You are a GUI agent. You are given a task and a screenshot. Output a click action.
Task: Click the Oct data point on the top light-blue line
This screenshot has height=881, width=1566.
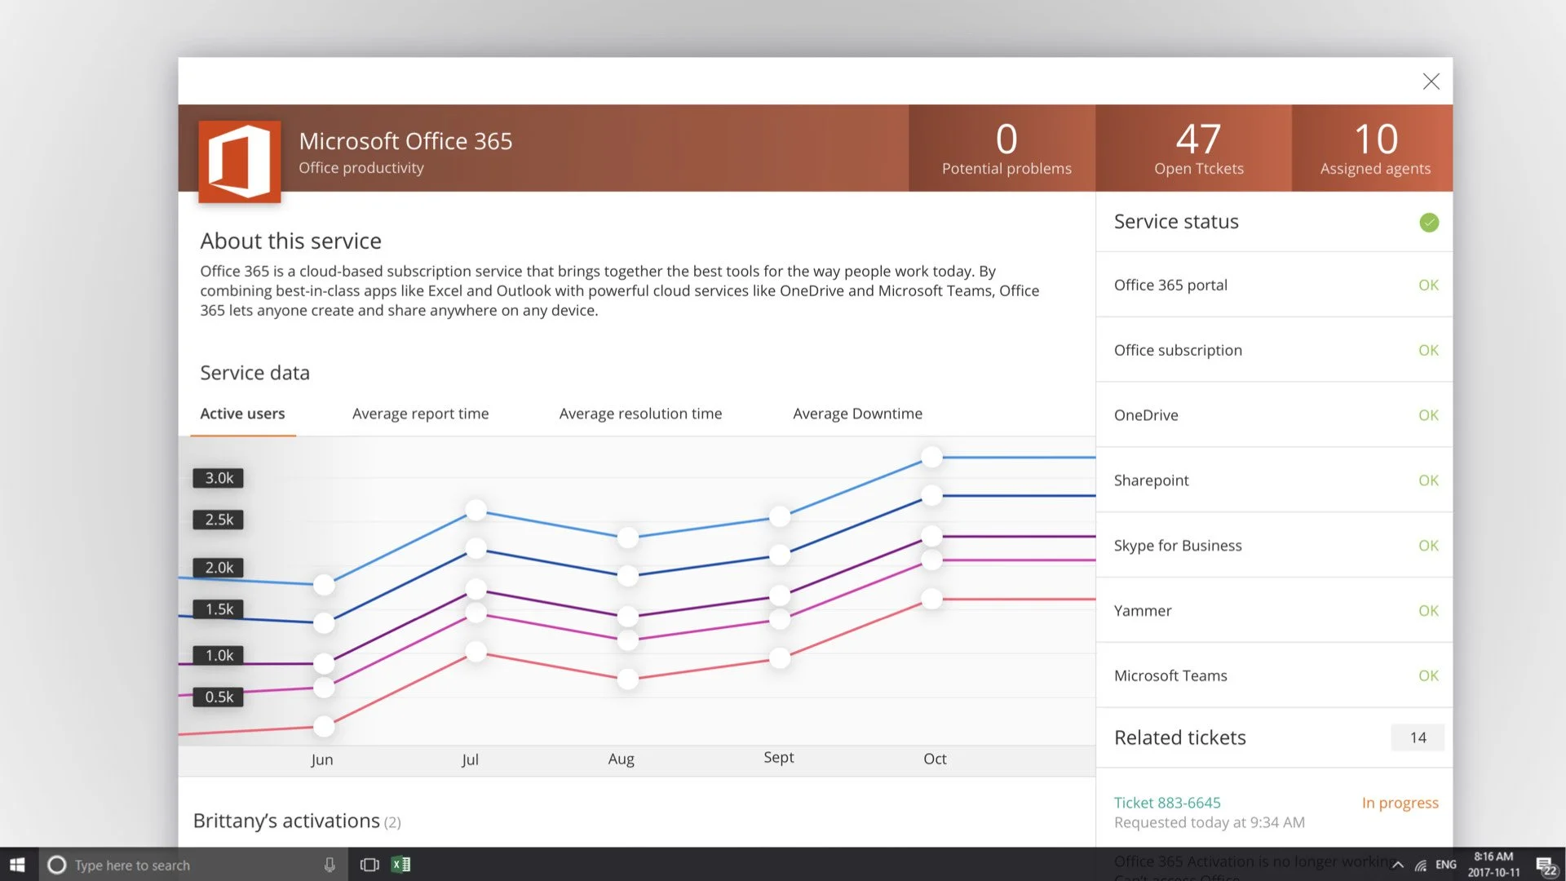point(931,457)
